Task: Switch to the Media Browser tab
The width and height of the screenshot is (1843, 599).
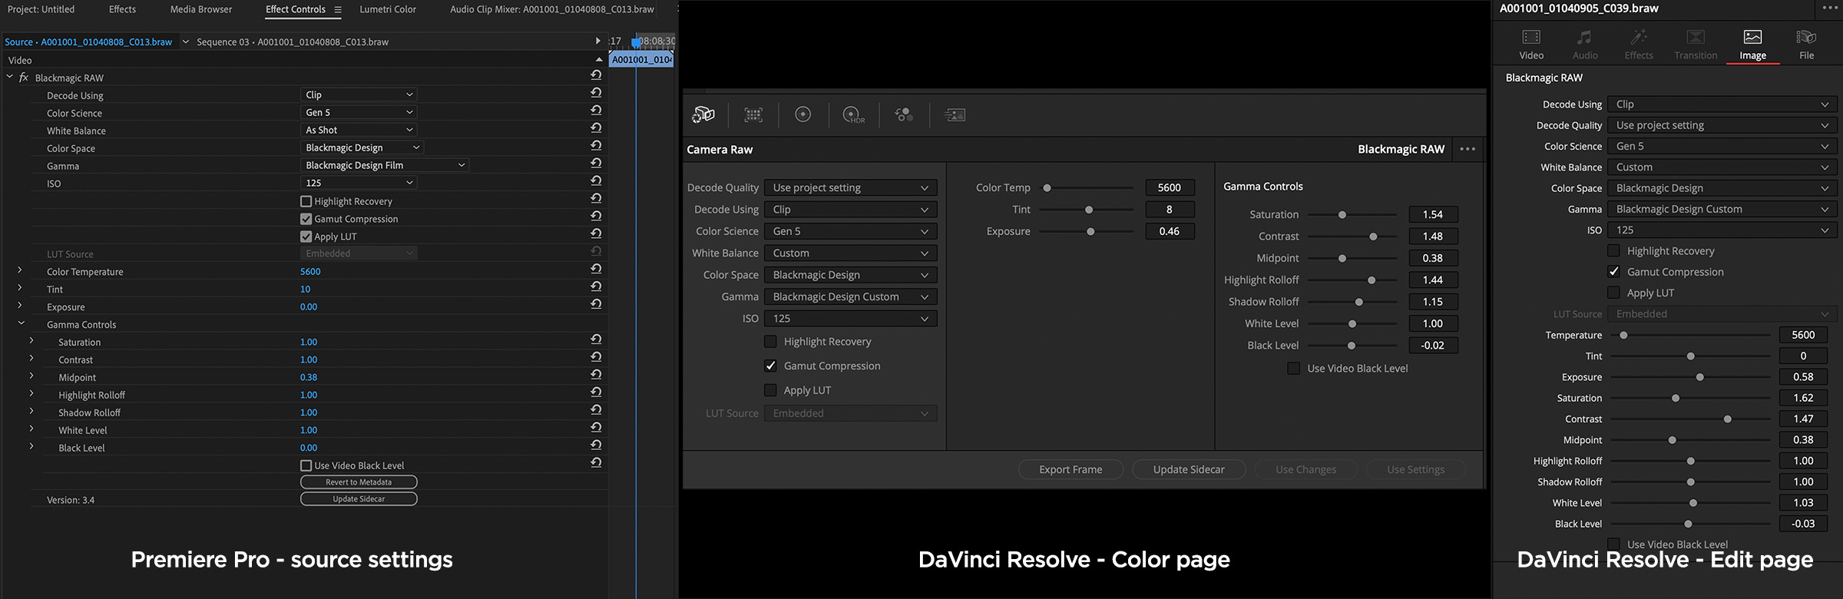Action: [x=201, y=9]
